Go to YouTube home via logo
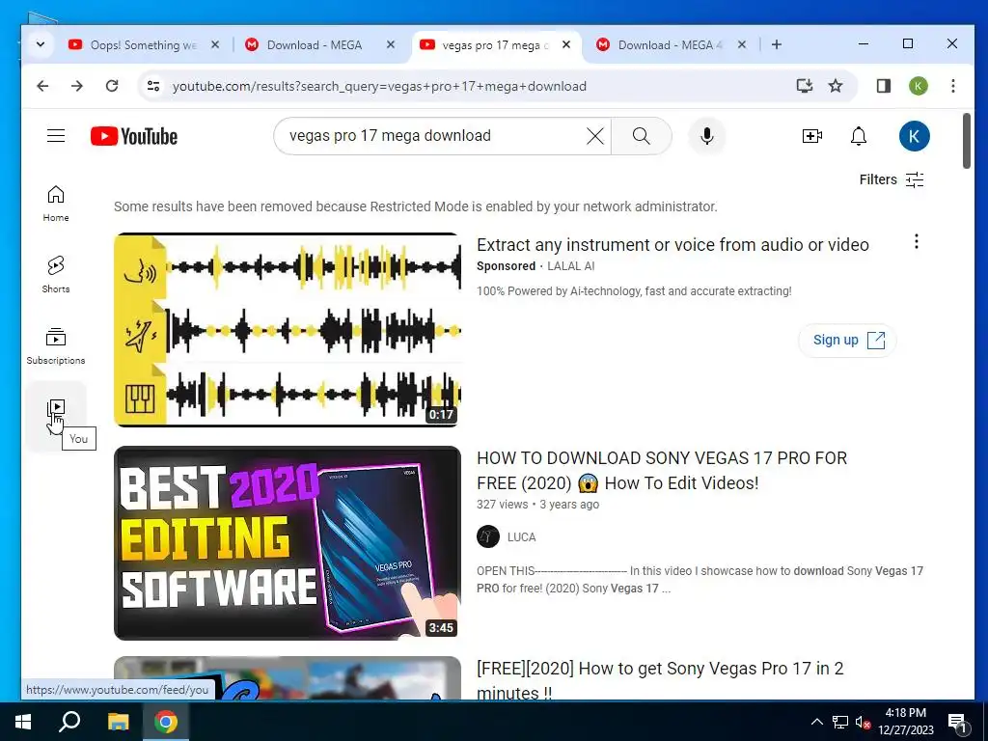The width and height of the screenshot is (988, 741). tap(133, 136)
